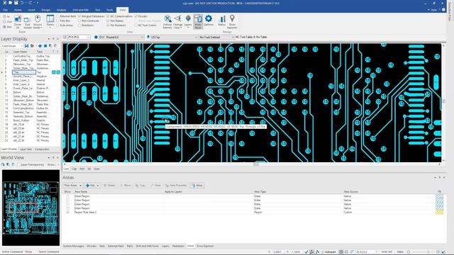Click the open folder icon in Layer Display toolbar
454x255 pixels.
point(32,45)
